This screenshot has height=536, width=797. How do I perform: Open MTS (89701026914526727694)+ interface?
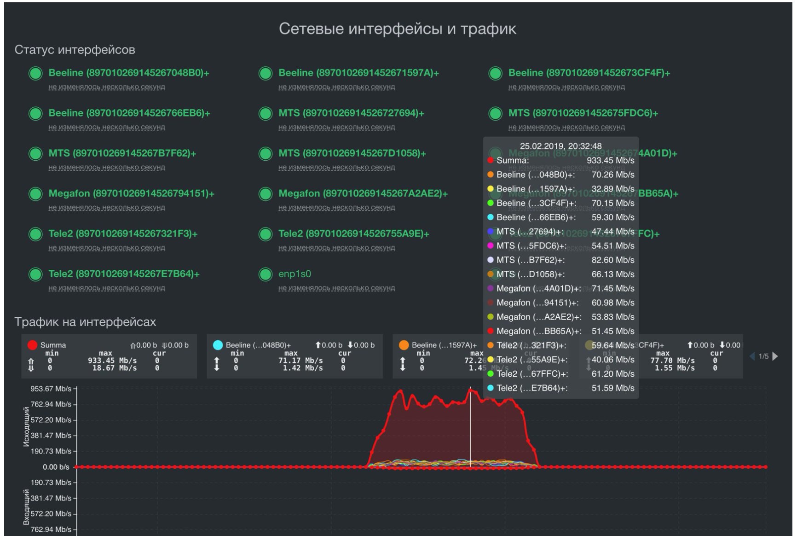tap(352, 113)
